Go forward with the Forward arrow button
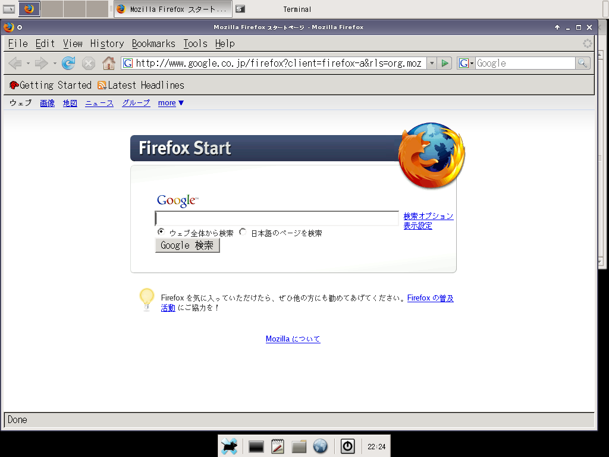The width and height of the screenshot is (609, 457). tap(41, 63)
